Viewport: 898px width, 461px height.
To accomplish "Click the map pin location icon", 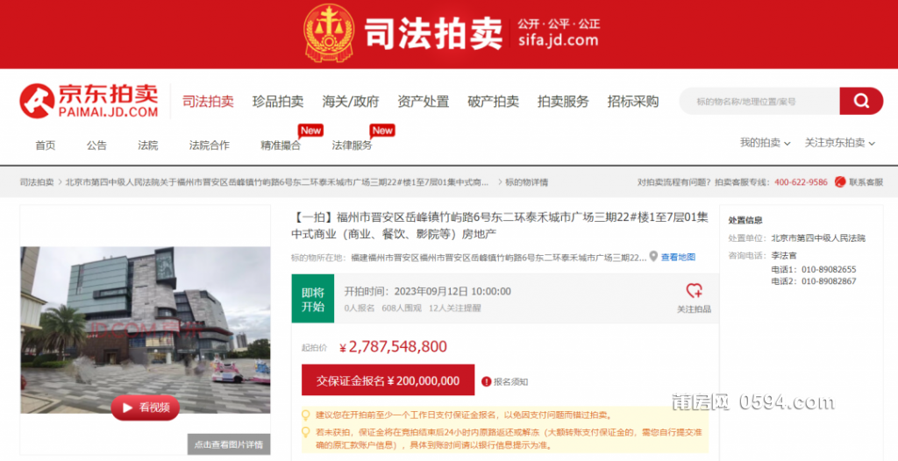I will pos(653,257).
